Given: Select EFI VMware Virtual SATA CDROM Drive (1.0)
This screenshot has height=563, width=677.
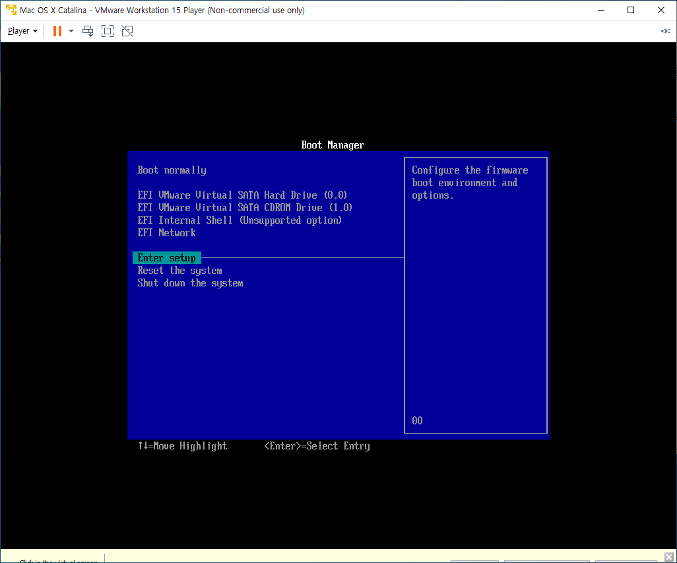Looking at the screenshot, I should click(x=245, y=208).
